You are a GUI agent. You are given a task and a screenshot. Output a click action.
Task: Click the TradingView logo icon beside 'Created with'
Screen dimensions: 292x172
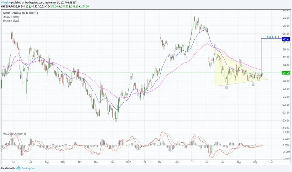coord(18,168)
